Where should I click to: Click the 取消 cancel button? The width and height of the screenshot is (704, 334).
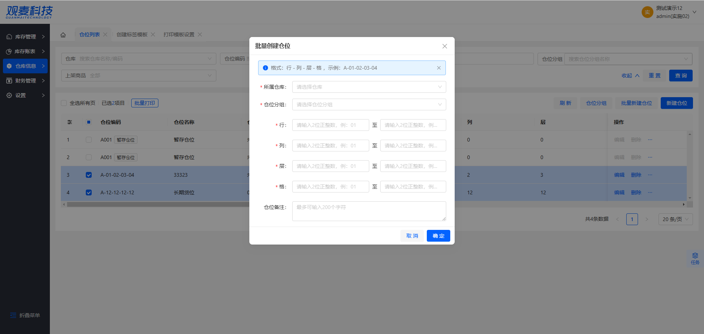pyautogui.click(x=412, y=236)
